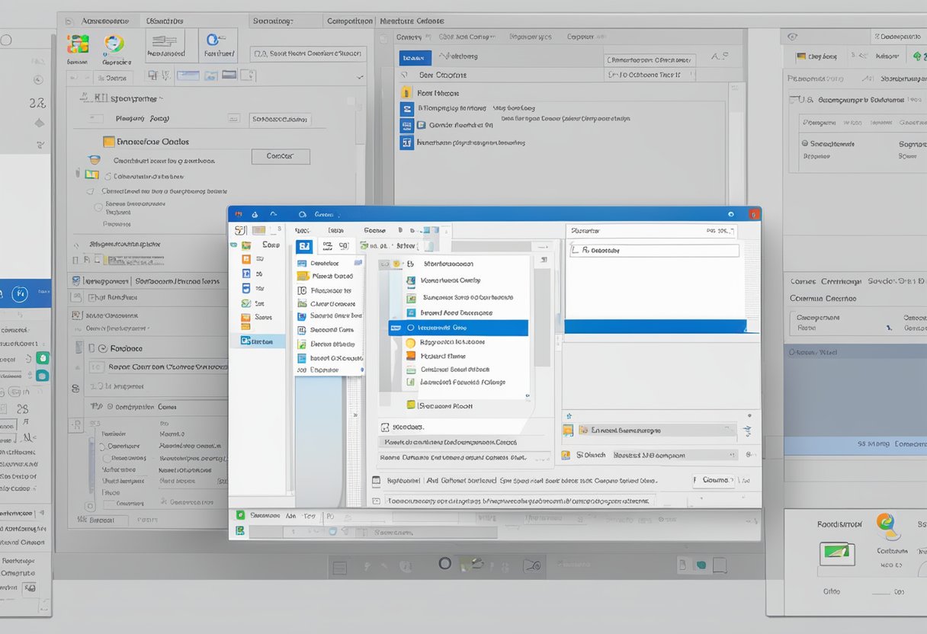Screen dimensions: 927x634
Task: Click the yellow folder icon in the drop-down list
Action: pos(302,276)
